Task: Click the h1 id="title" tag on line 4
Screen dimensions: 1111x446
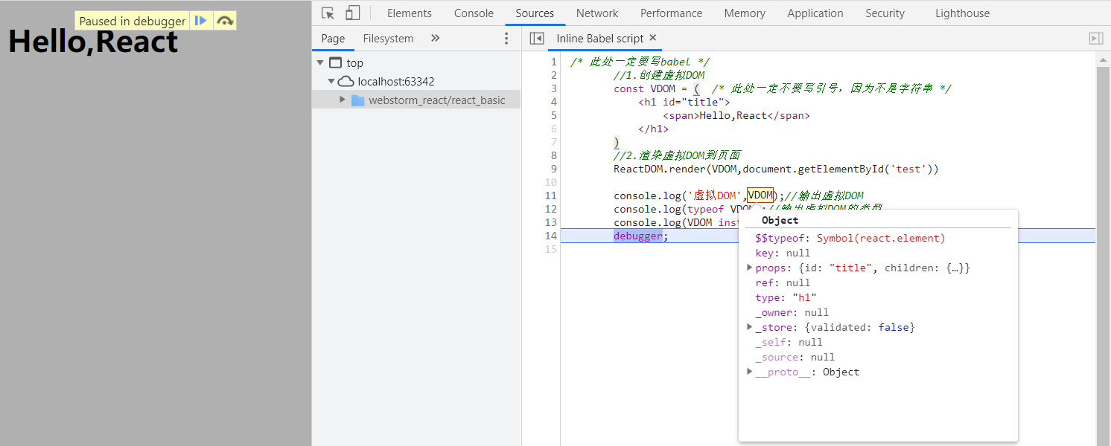Action: click(684, 102)
